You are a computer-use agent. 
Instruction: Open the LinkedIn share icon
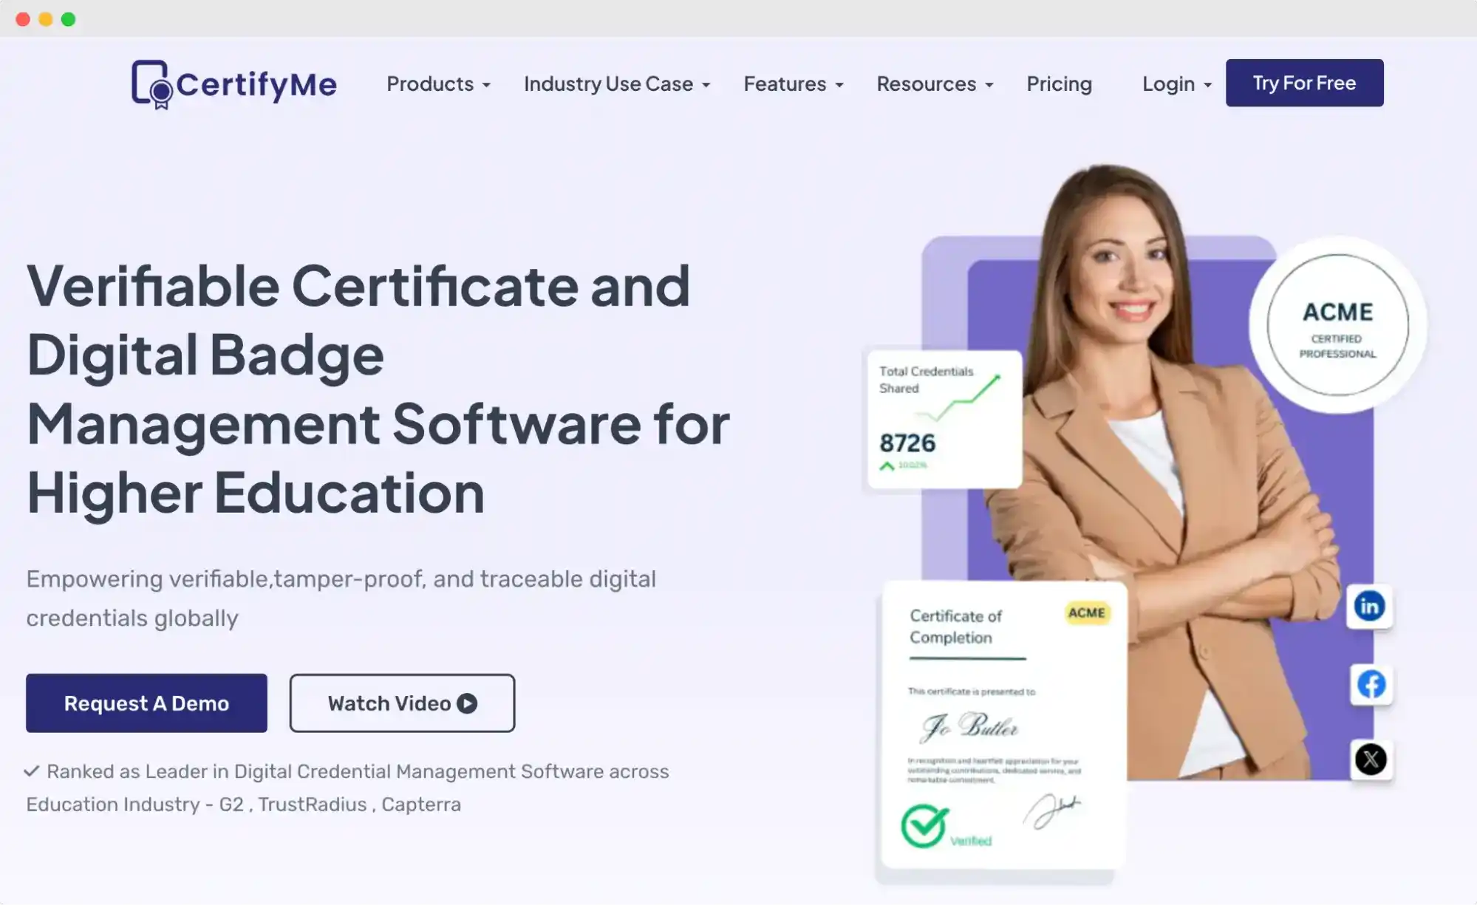(1369, 607)
